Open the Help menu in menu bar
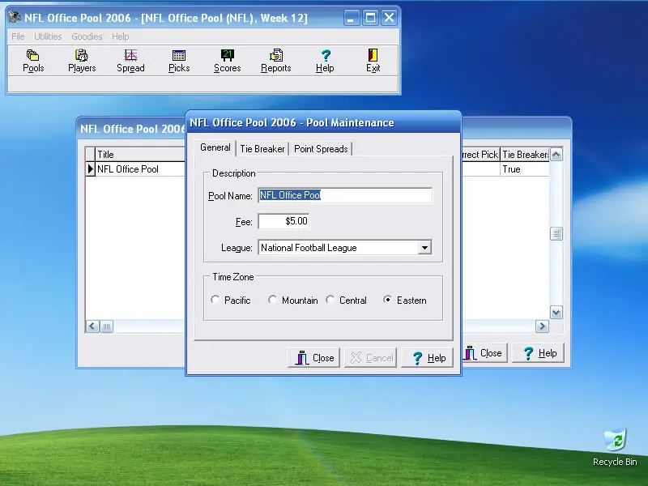This screenshot has width=648, height=486. click(120, 36)
